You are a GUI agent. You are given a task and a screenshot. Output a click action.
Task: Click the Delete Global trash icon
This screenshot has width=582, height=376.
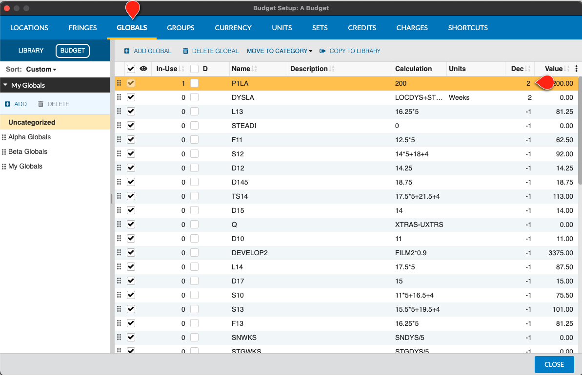coord(185,51)
